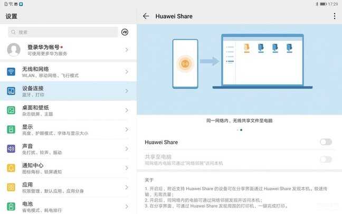Tap the notification center bell icon
The image size is (342, 214).
tap(11, 168)
